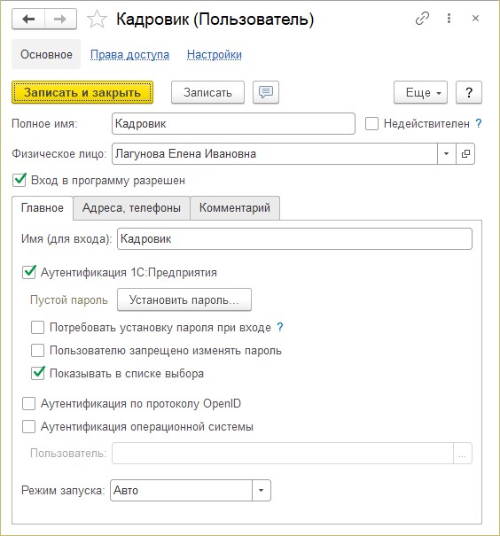The width and height of the screenshot is (500, 536).
Task: Click the Записать и закрыть button
Action: pos(82,92)
